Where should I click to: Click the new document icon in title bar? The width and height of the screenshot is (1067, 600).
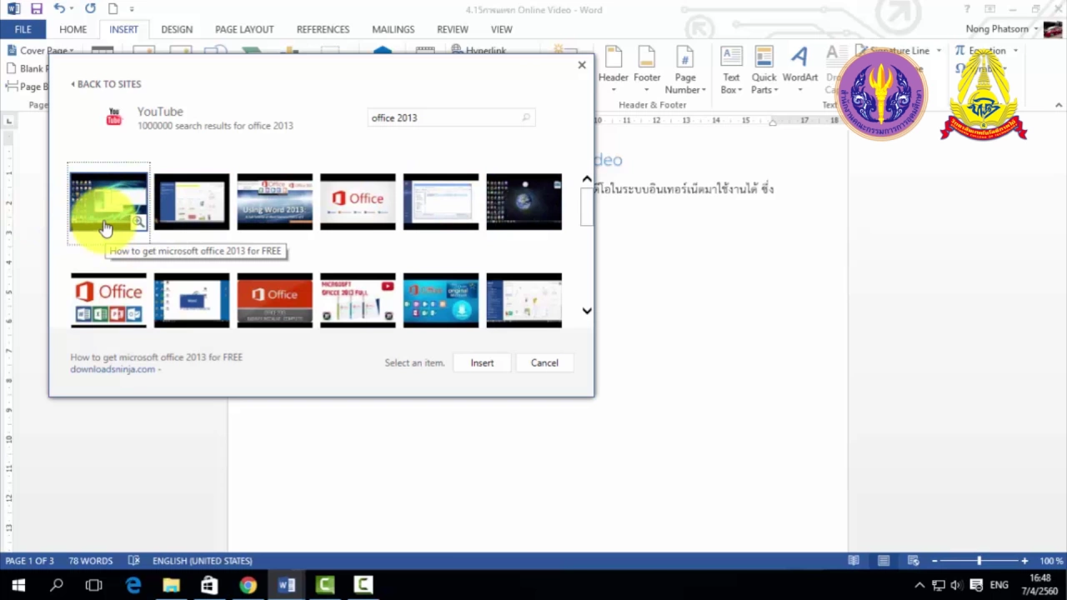(113, 9)
